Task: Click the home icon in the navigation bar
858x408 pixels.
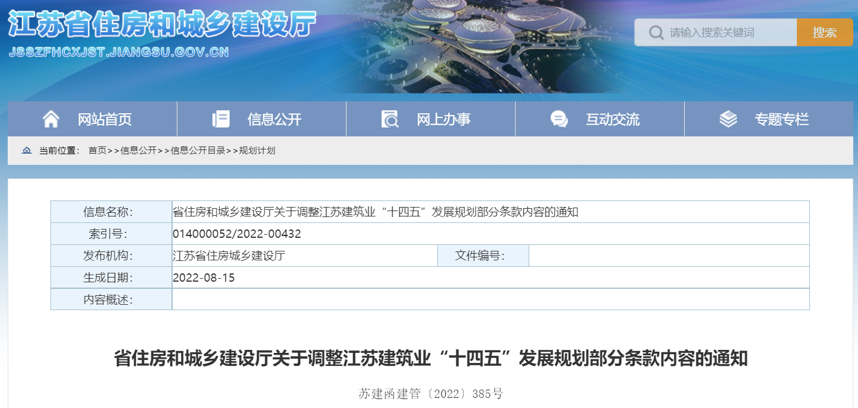Action: tap(52, 119)
